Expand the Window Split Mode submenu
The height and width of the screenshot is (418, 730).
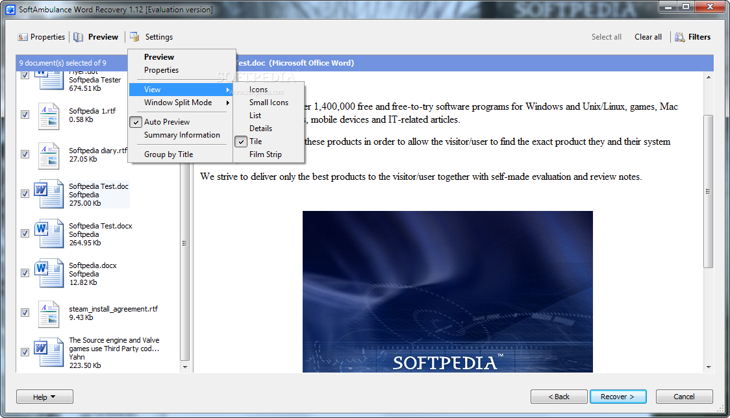tap(181, 103)
